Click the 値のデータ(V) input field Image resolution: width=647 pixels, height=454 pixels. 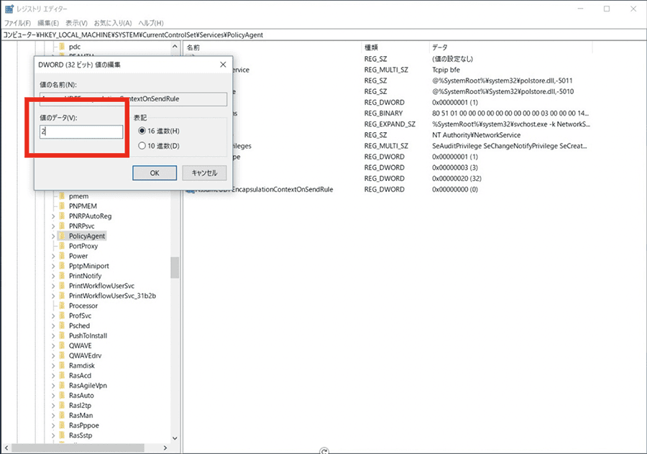click(x=81, y=131)
